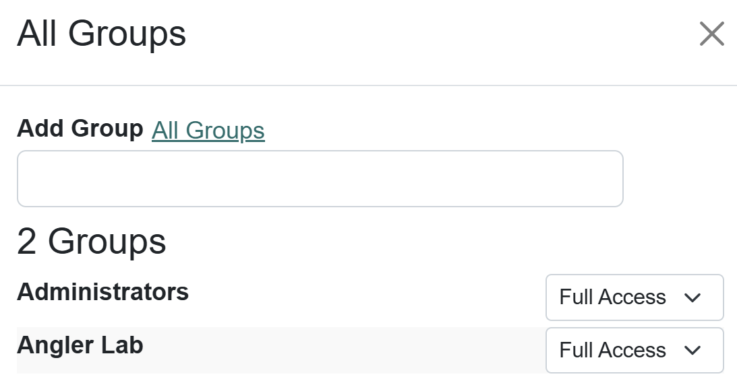Open the Administrators access level dropdown
This screenshot has width=737, height=389.
coord(634,297)
